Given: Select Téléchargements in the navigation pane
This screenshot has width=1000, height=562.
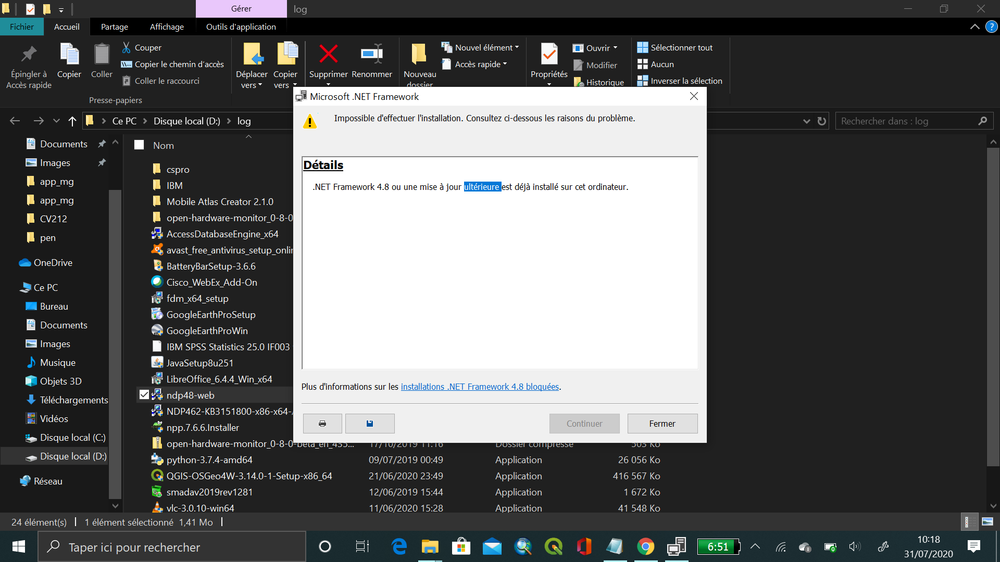Looking at the screenshot, I should tap(67, 400).
